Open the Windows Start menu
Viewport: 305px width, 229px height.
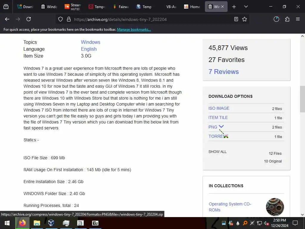(7, 223)
